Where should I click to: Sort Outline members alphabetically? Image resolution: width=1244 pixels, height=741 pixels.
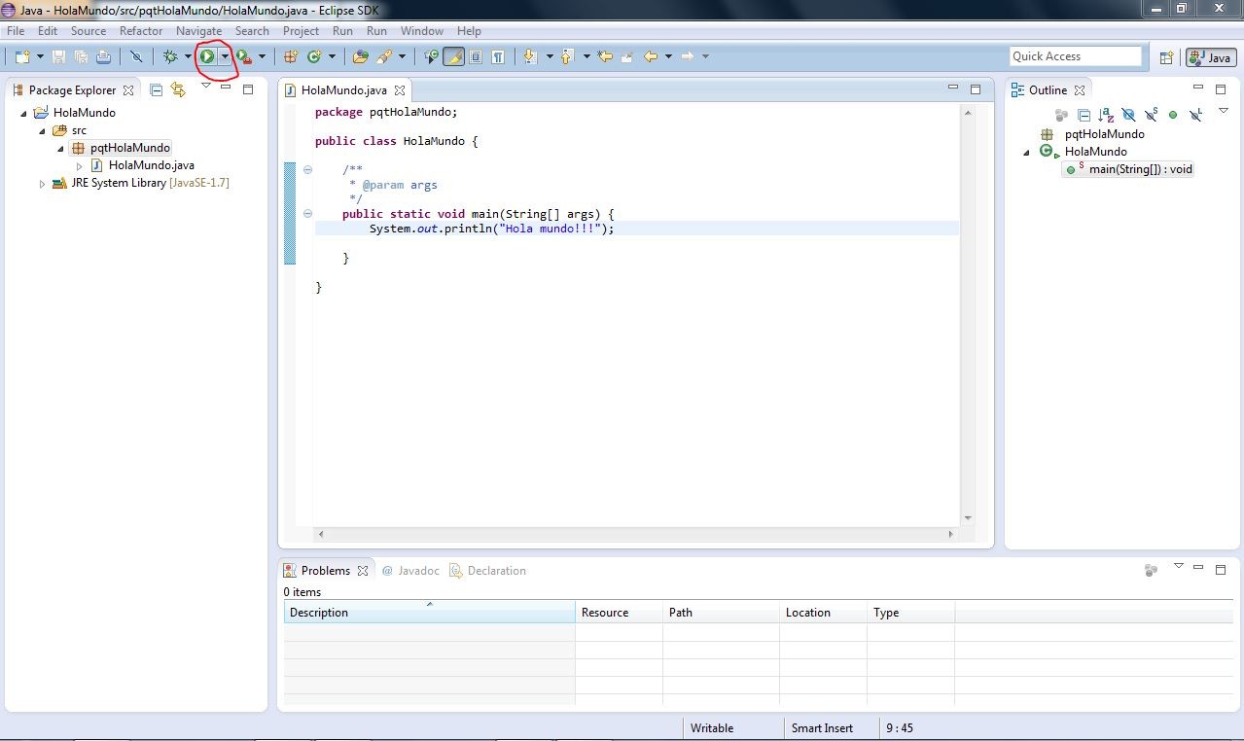pyautogui.click(x=1105, y=115)
